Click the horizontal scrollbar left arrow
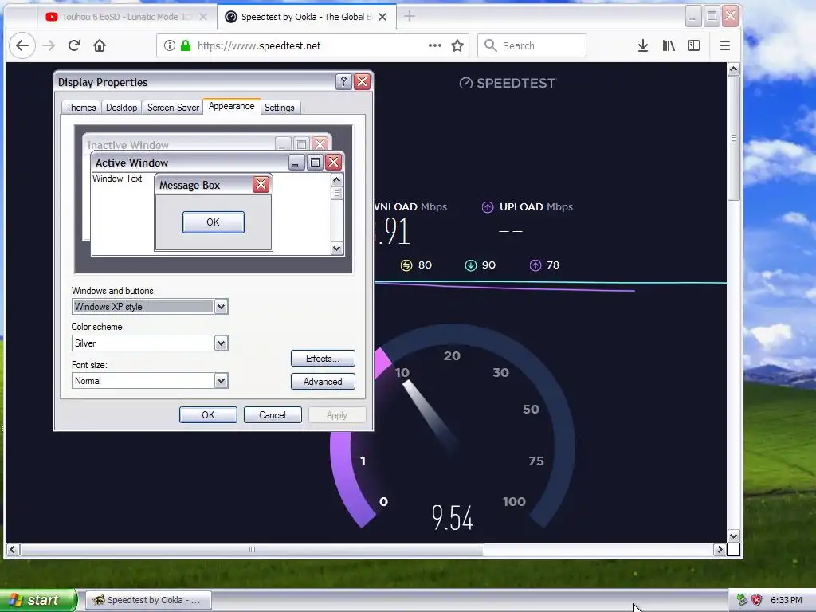This screenshot has height=612, width=816. (x=13, y=549)
